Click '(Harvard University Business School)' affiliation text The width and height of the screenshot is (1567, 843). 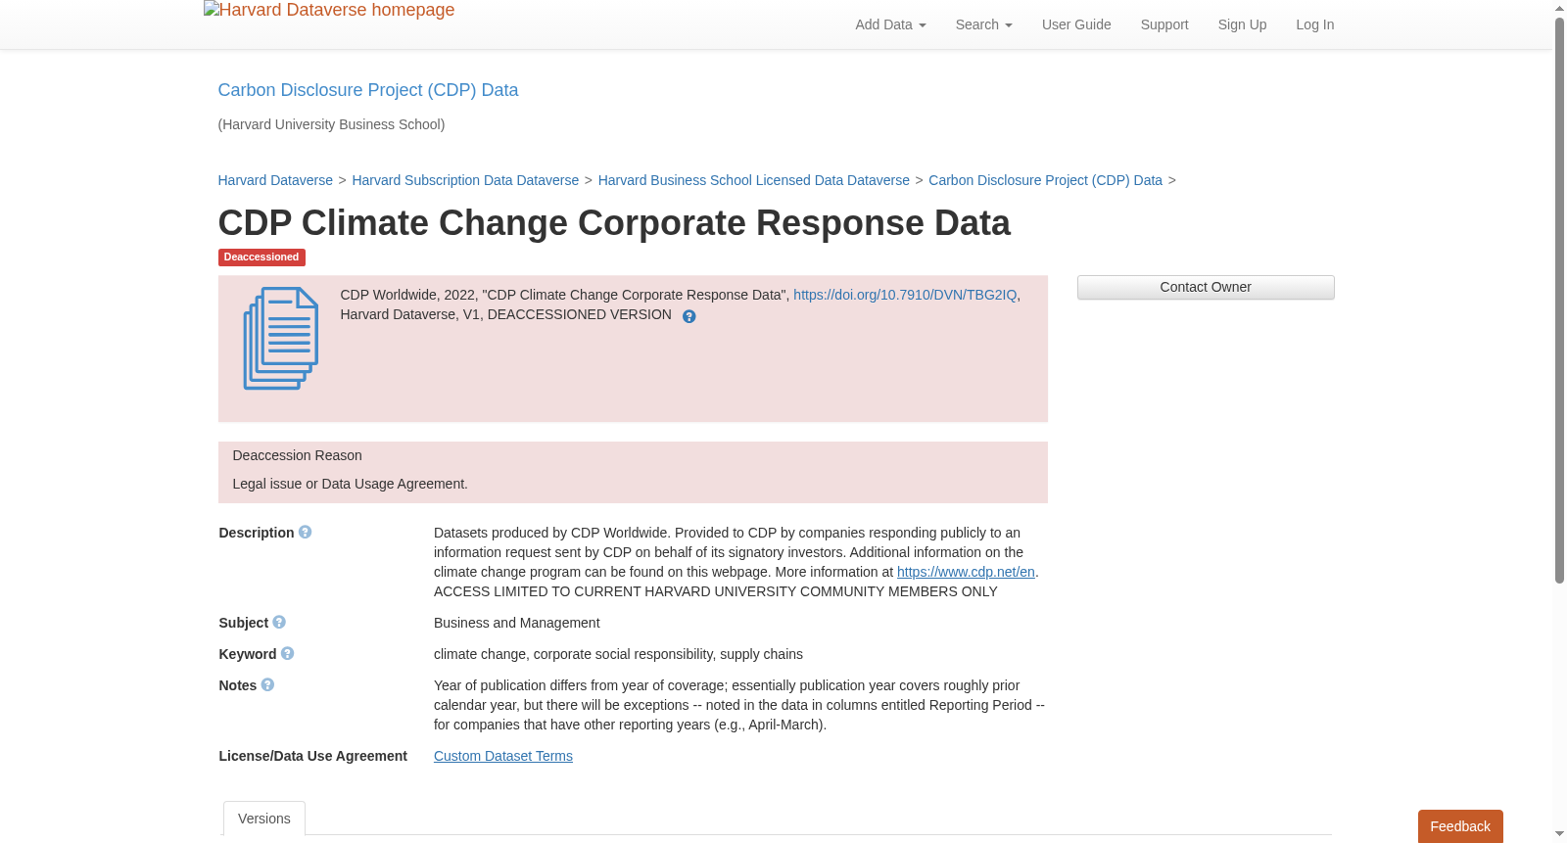(x=331, y=124)
